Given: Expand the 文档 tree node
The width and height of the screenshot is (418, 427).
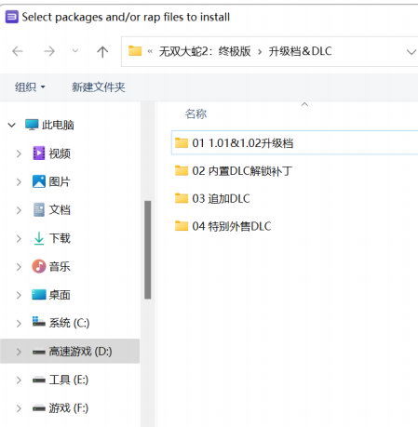Looking at the screenshot, I should pos(19,210).
